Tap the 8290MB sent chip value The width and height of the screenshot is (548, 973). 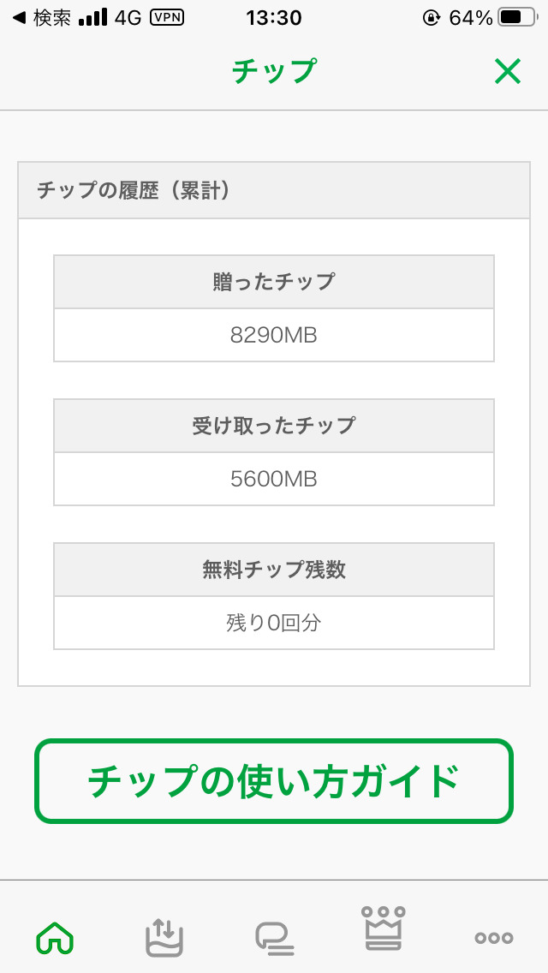tap(274, 335)
